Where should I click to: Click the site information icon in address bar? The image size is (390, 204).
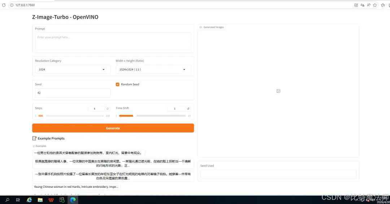tap(12, 5)
